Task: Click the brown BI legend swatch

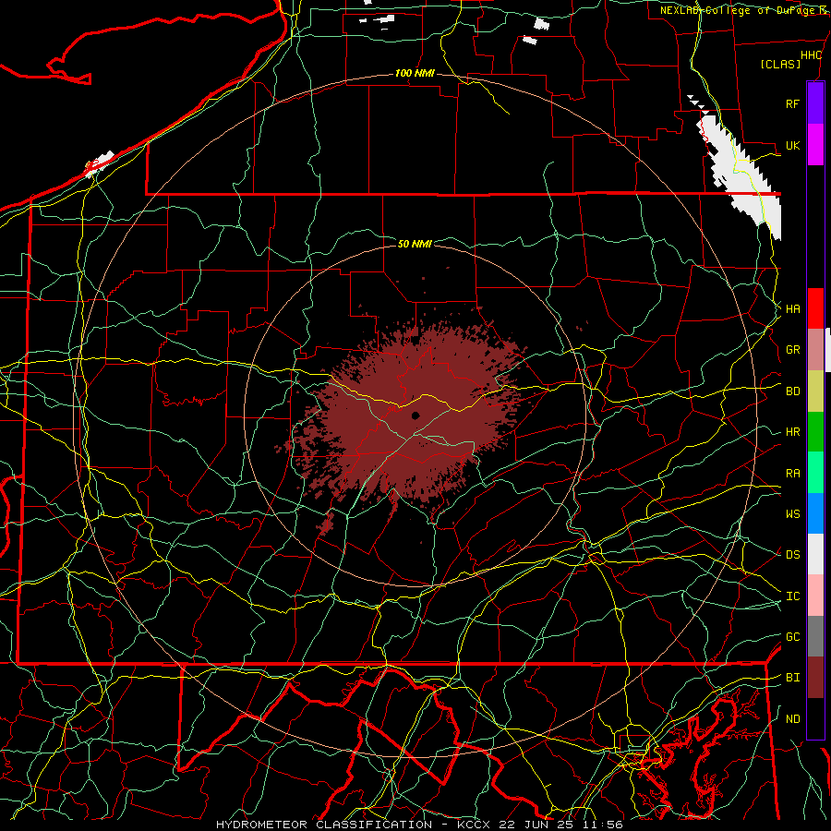Action: [x=815, y=678]
